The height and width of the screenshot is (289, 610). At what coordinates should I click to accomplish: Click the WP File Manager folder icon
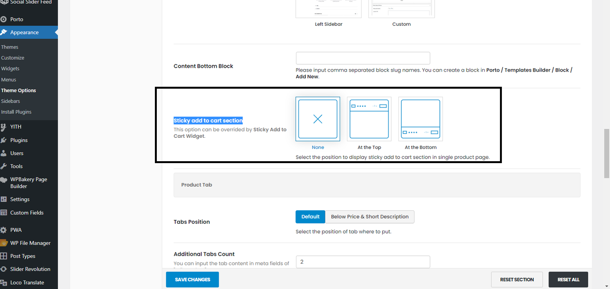coord(4,243)
